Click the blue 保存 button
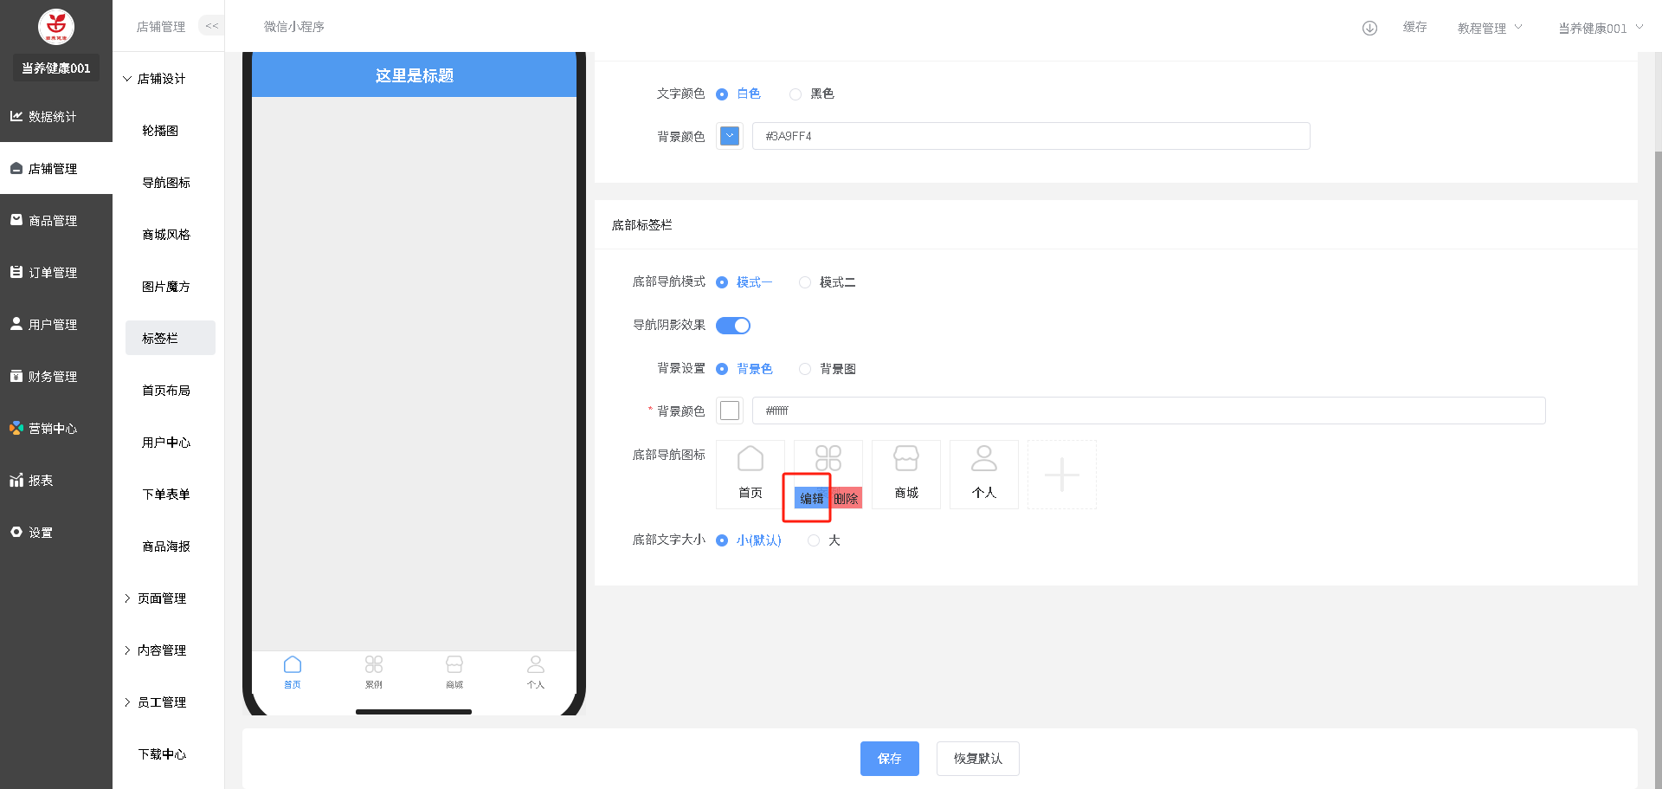This screenshot has width=1662, height=789. pyautogui.click(x=889, y=759)
